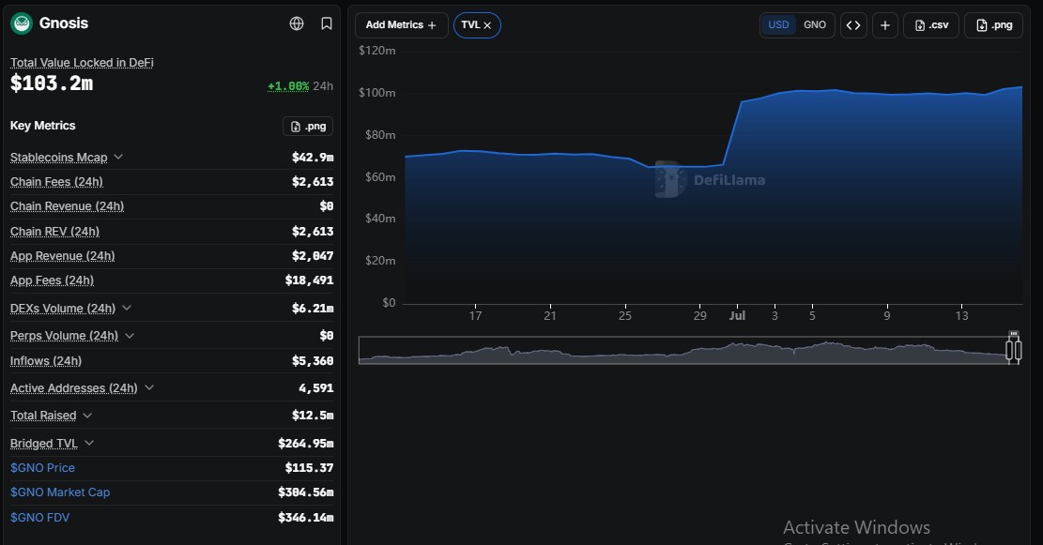Click the $6.21m DEXs volume value
Image resolution: width=1043 pixels, height=545 pixels.
point(313,309)
